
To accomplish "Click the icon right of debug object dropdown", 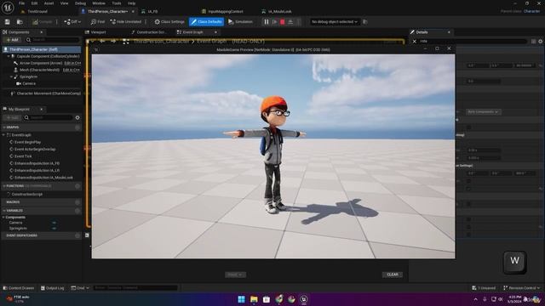I will (365, 22).
